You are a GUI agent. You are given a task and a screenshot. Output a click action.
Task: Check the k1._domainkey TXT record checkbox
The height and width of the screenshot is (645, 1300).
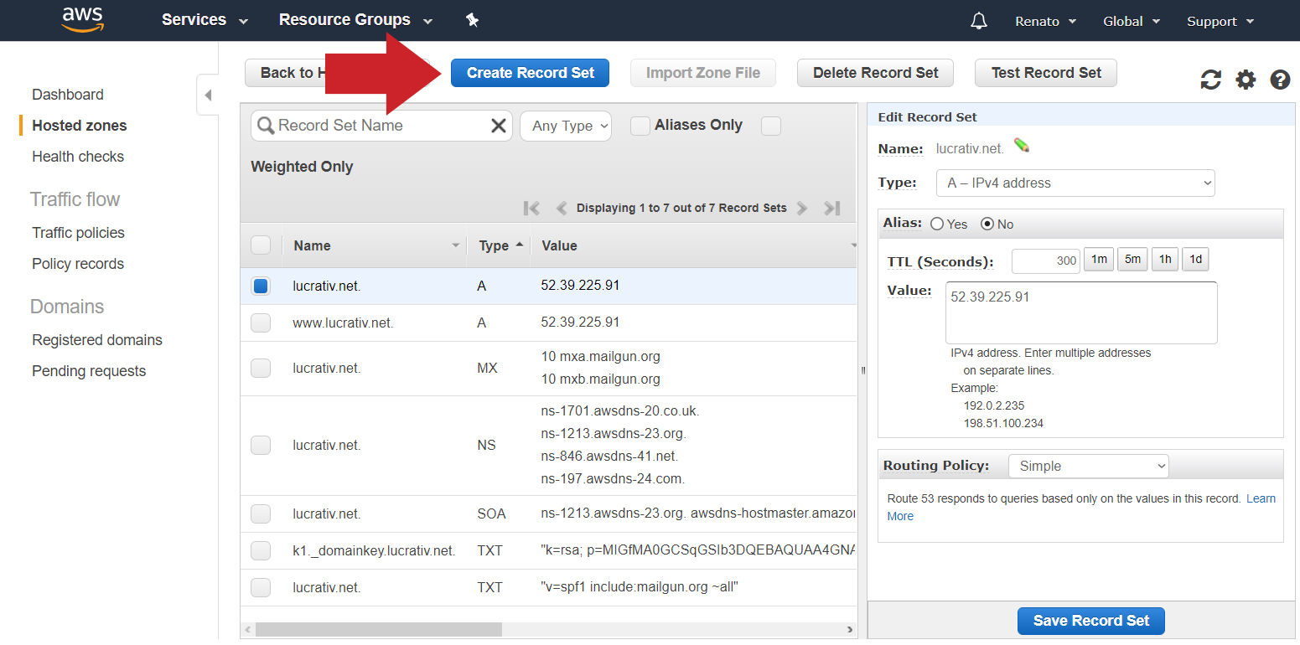pyautogui.click(x=261, y=550)
